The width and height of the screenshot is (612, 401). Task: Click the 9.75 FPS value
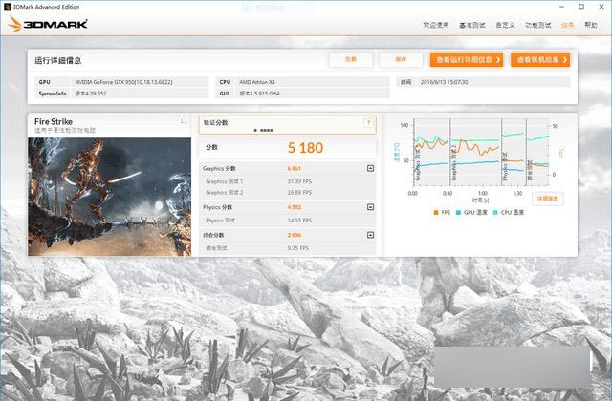pos(297,248)
